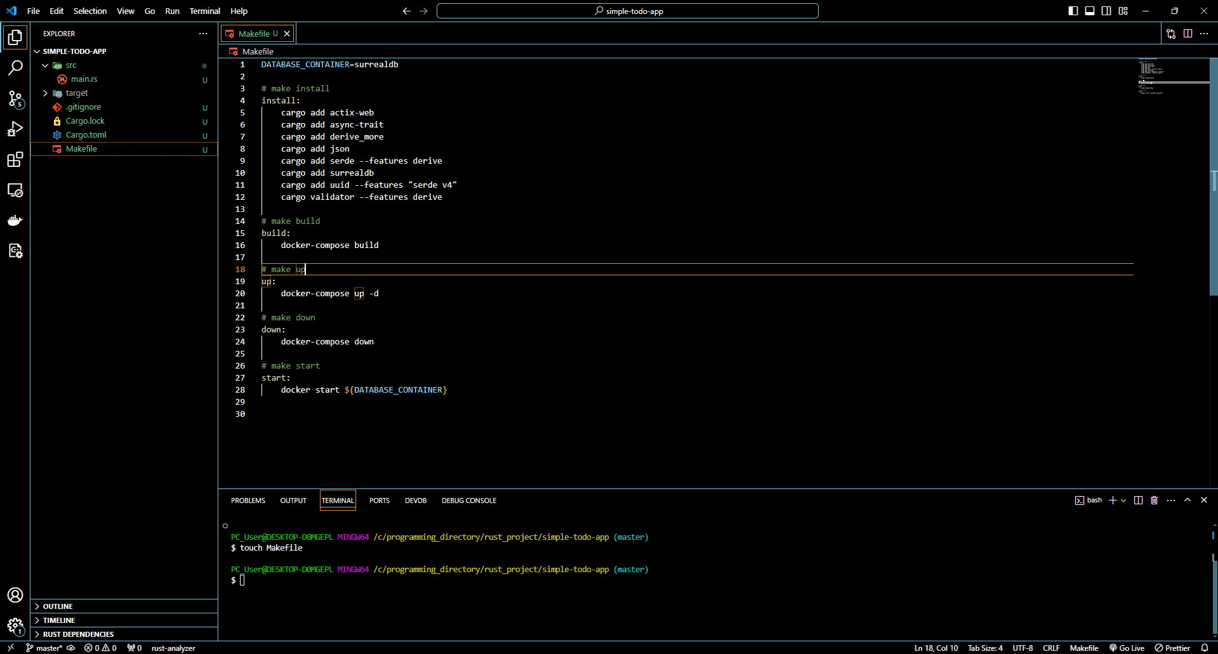Open the Terminal menu
Viewport: 1218px width, 654px height.
coord(204,11)
